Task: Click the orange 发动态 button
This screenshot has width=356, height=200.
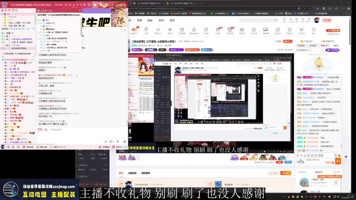Action: pos(286,173)
